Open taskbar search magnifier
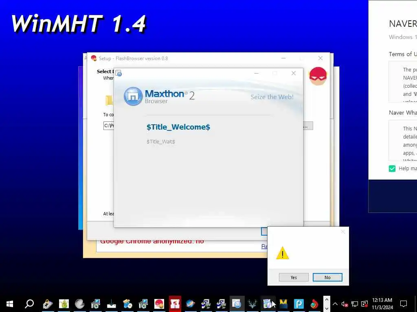The width and height of the screenshot is (417, 312). point(29,303)
